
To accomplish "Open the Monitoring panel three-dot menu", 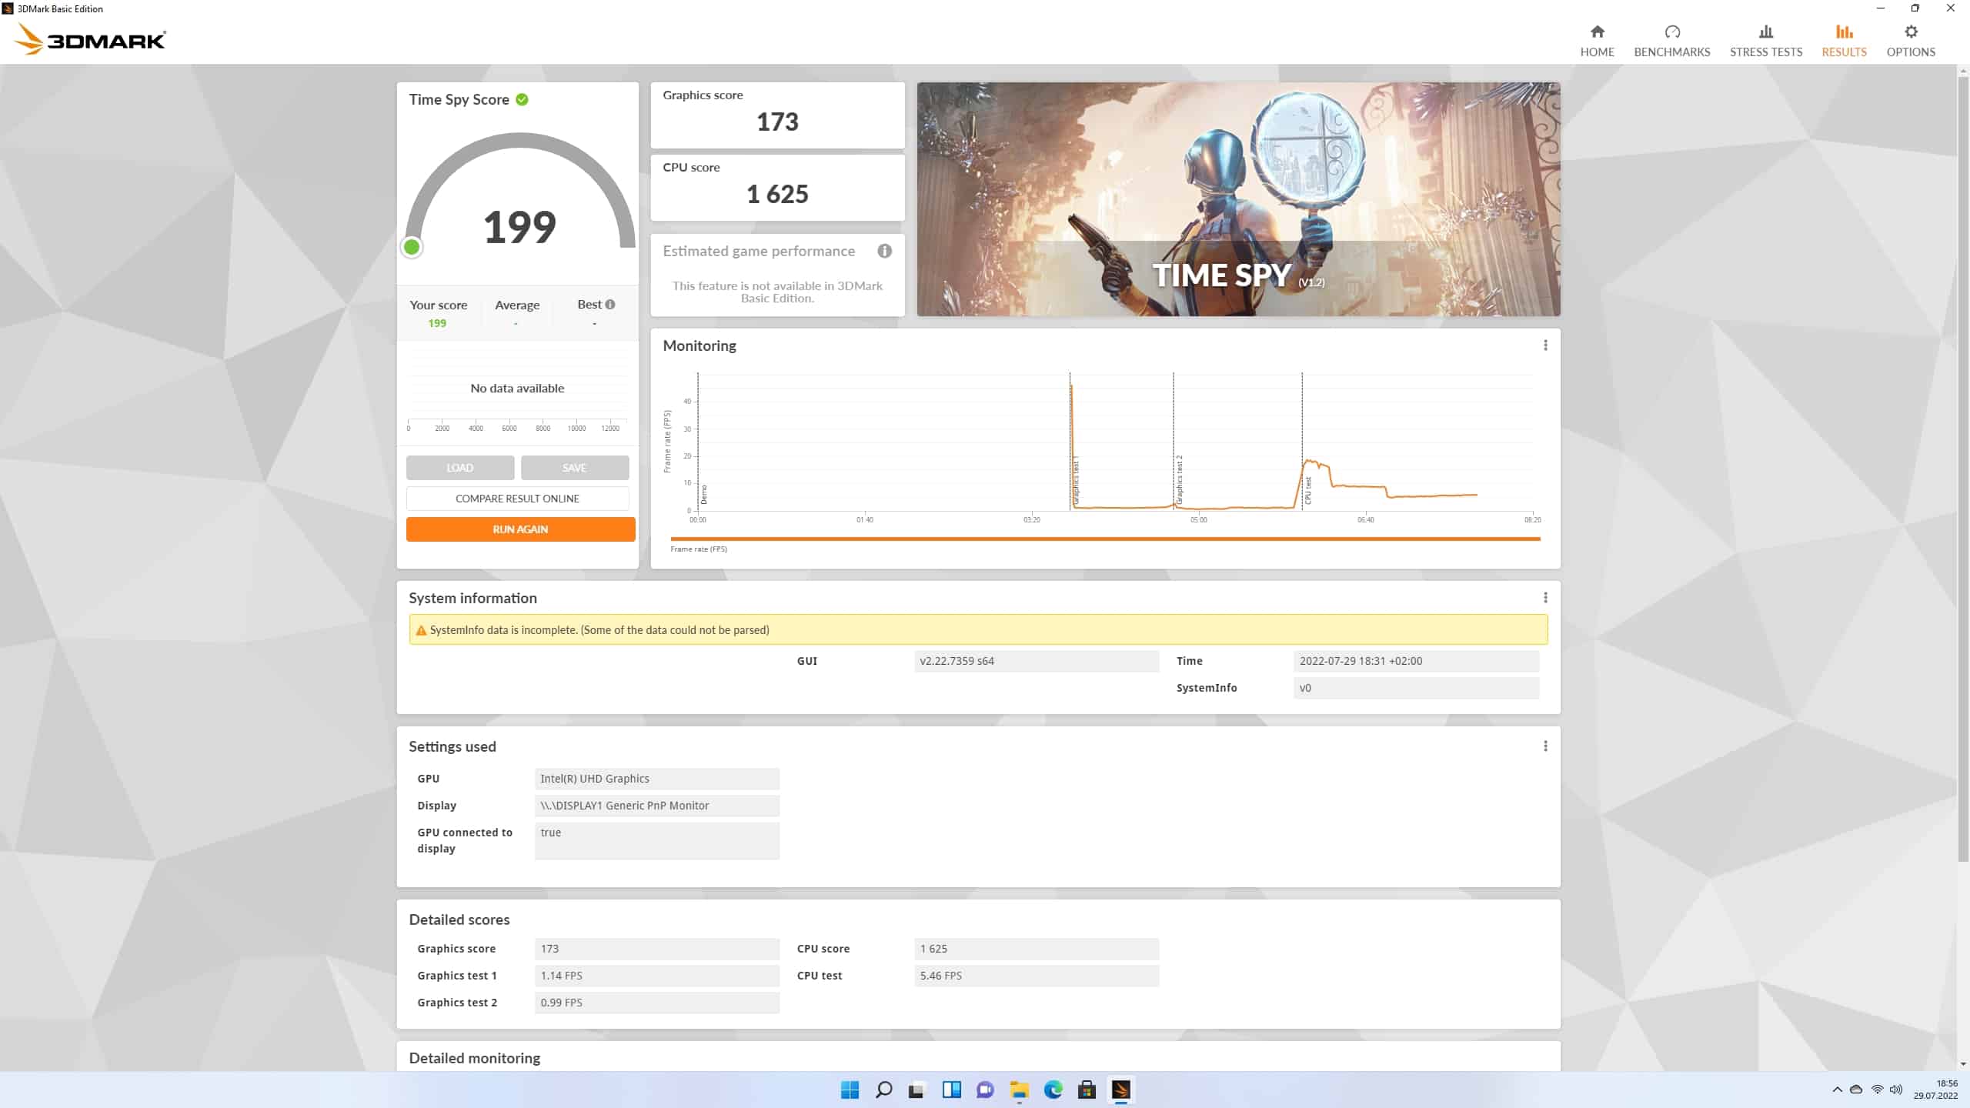I will [x=1544, y=345].
